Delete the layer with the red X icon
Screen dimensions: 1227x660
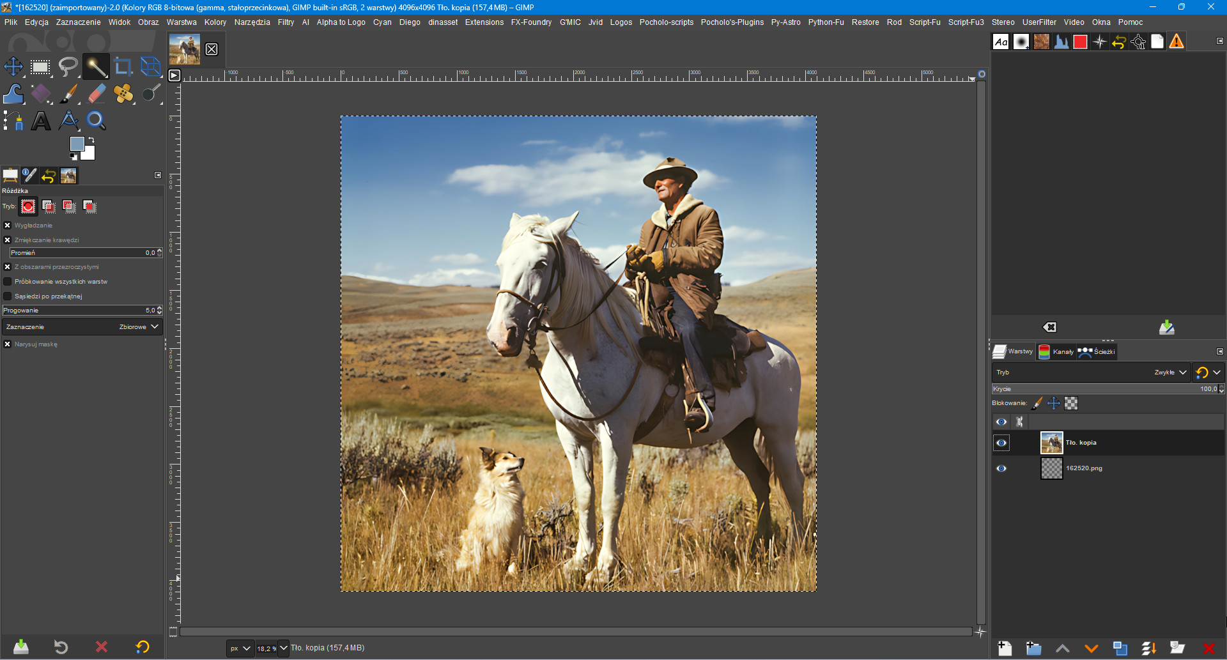(1208, 648)
